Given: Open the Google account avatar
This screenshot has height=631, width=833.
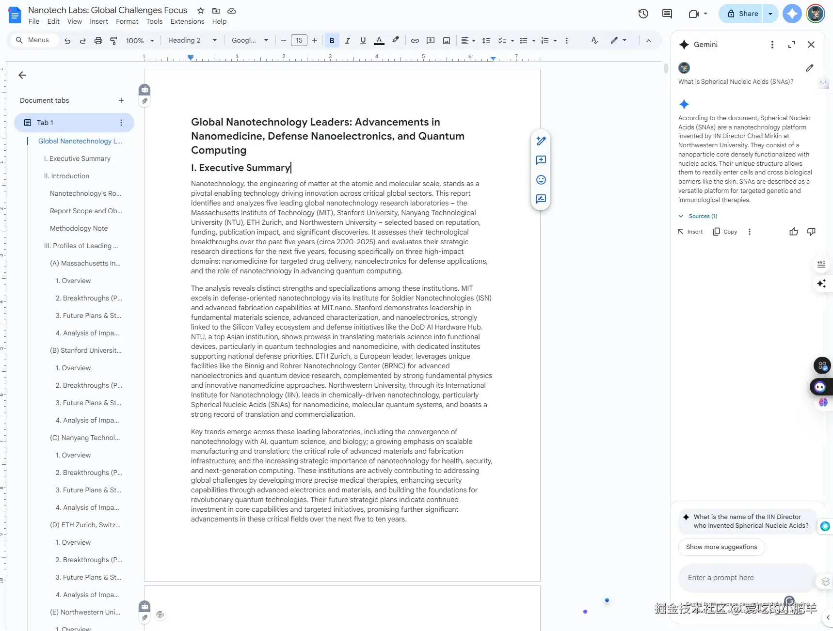Looking at the screenshot, I should [x=816, y=14].
